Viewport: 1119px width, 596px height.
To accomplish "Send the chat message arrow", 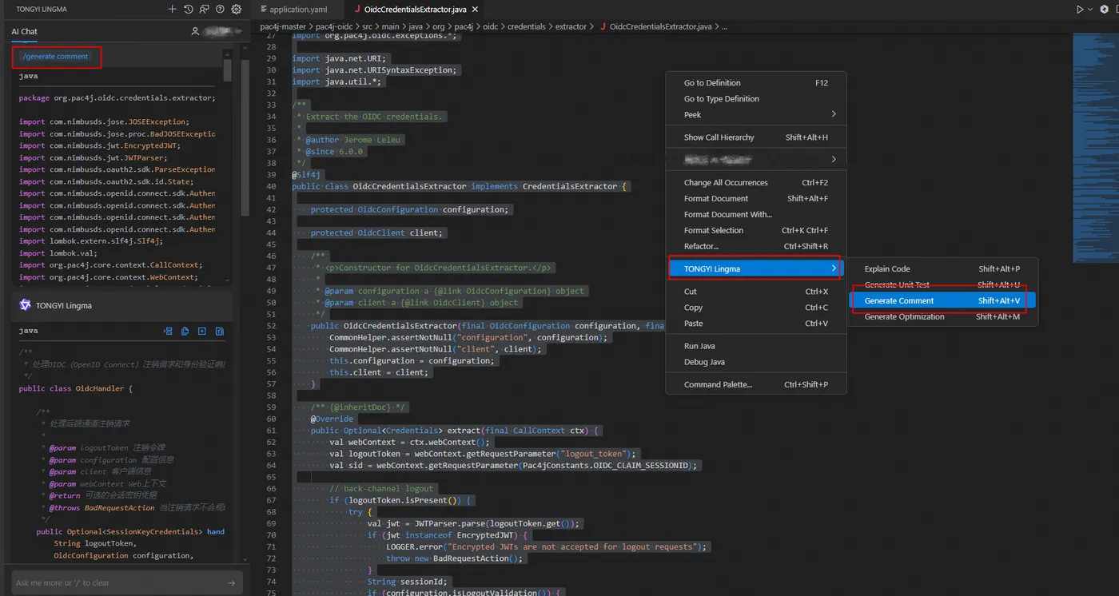I will click(x=232, y=583).
